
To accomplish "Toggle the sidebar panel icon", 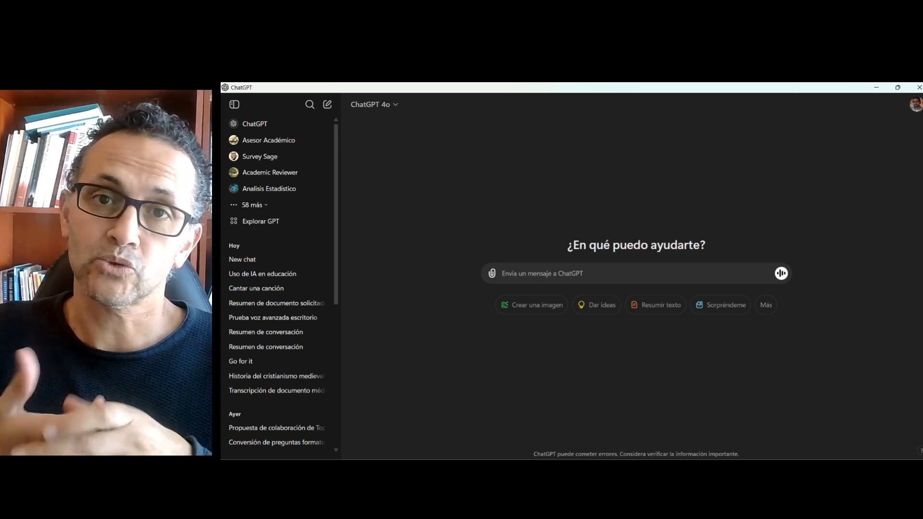I will (x=234, y=104).
